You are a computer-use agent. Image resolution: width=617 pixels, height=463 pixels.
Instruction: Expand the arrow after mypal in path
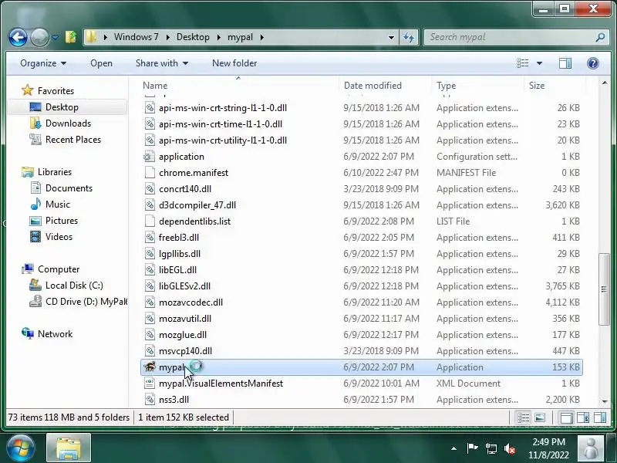(x=261, y=37)
